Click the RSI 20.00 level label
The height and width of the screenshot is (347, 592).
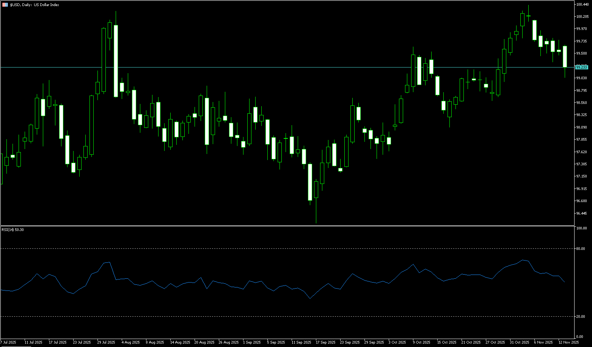(x=581, y=317)
